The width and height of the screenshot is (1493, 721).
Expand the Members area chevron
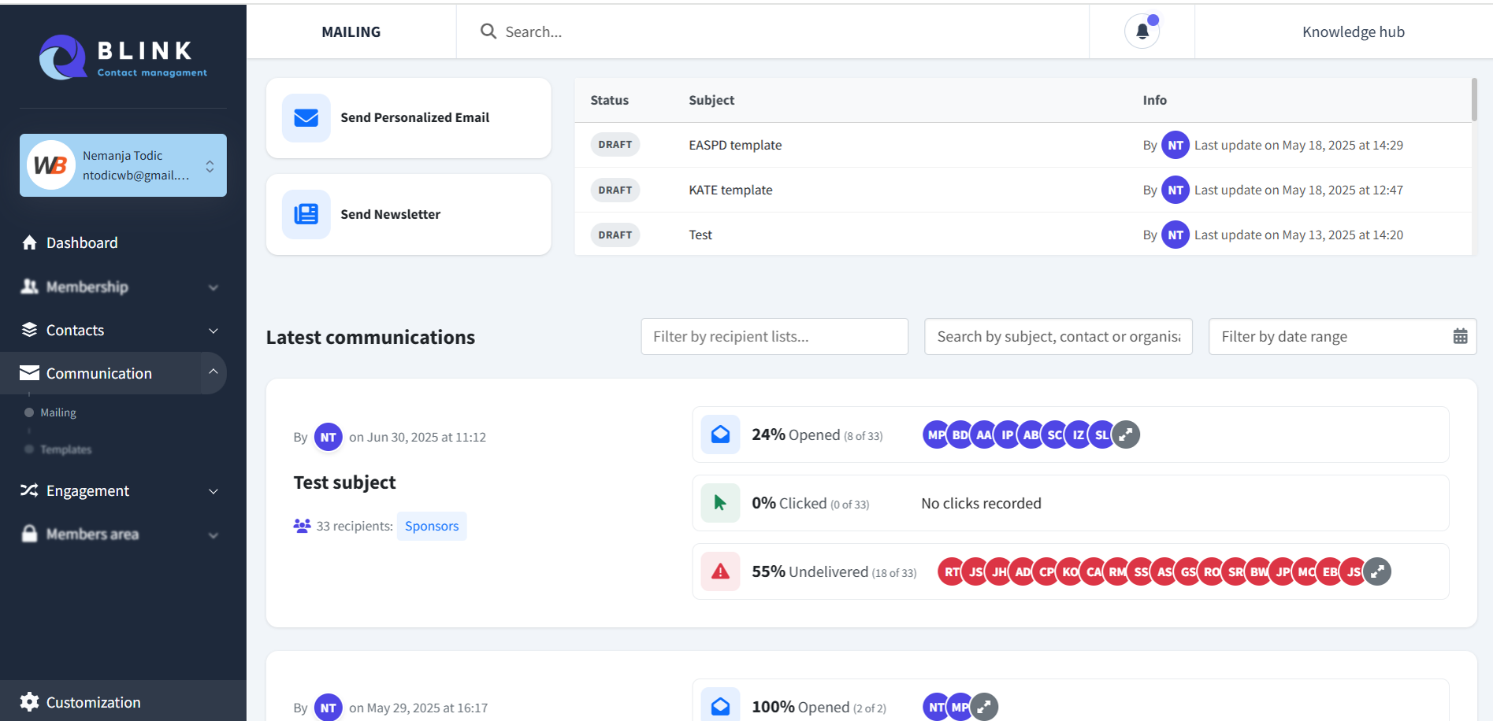tap(213, 535)
